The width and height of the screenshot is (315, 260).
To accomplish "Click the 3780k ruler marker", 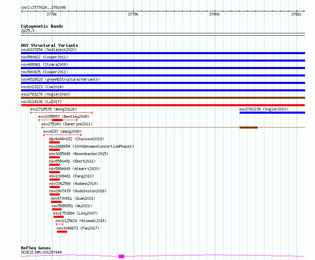I will [x=214, y=14].
